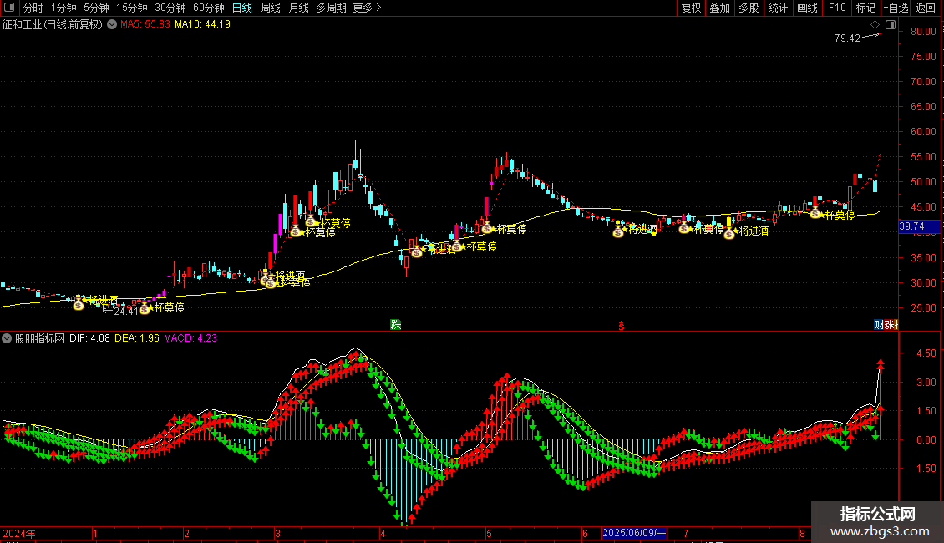Click the 财 info marker icon

[x=878, y=324]
